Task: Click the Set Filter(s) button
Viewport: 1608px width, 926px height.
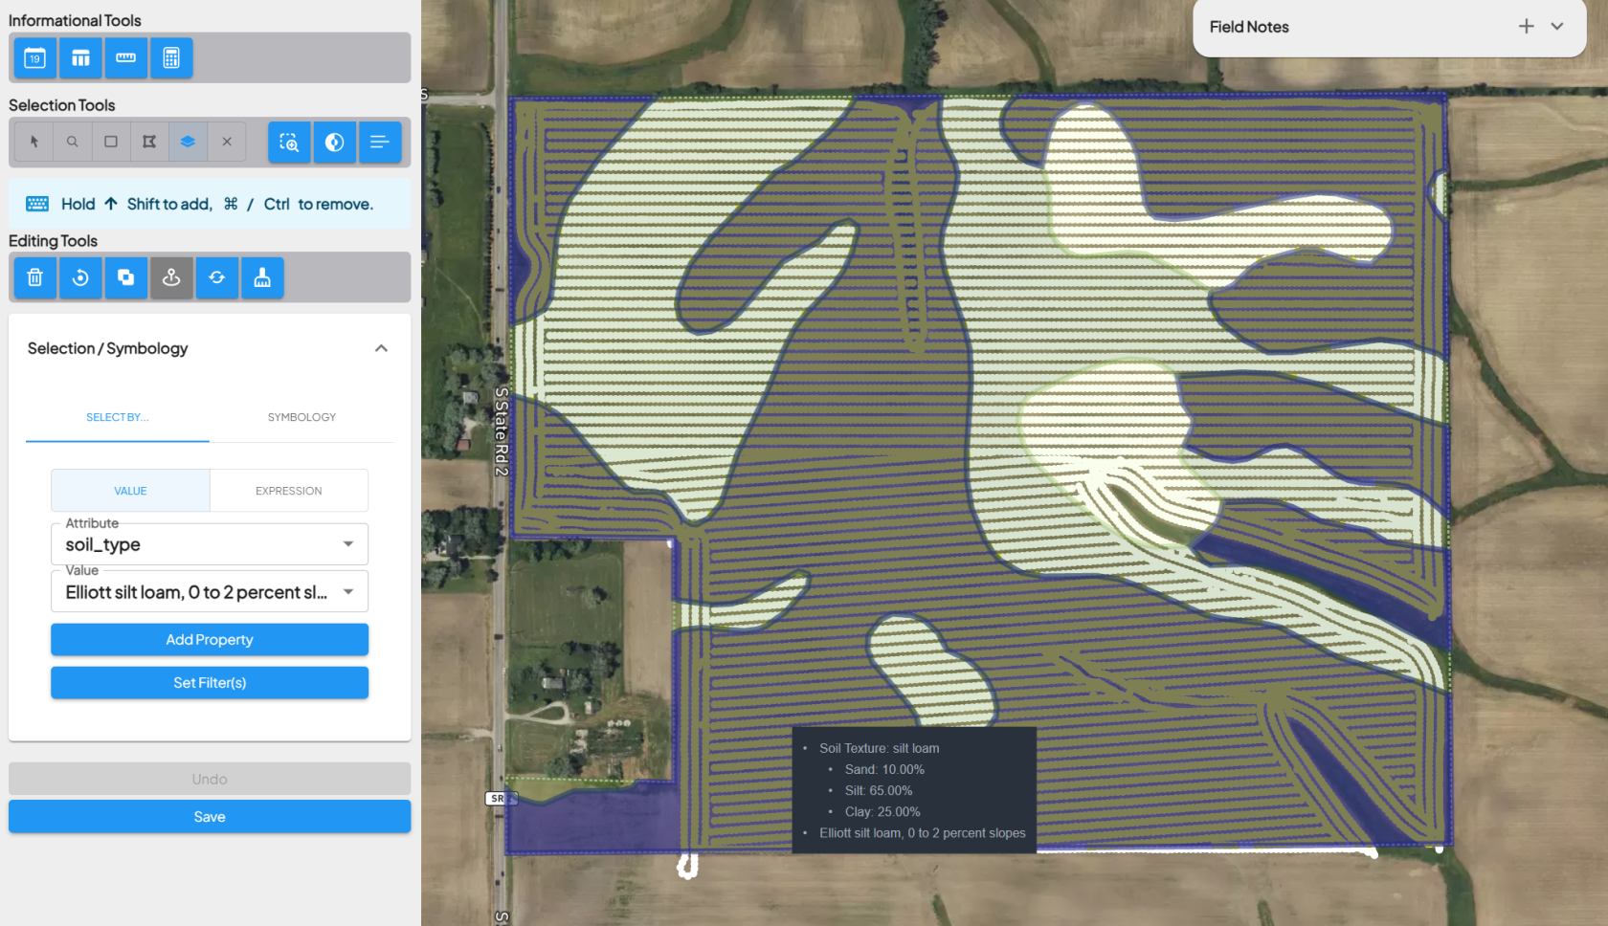Action: [210, 683]
